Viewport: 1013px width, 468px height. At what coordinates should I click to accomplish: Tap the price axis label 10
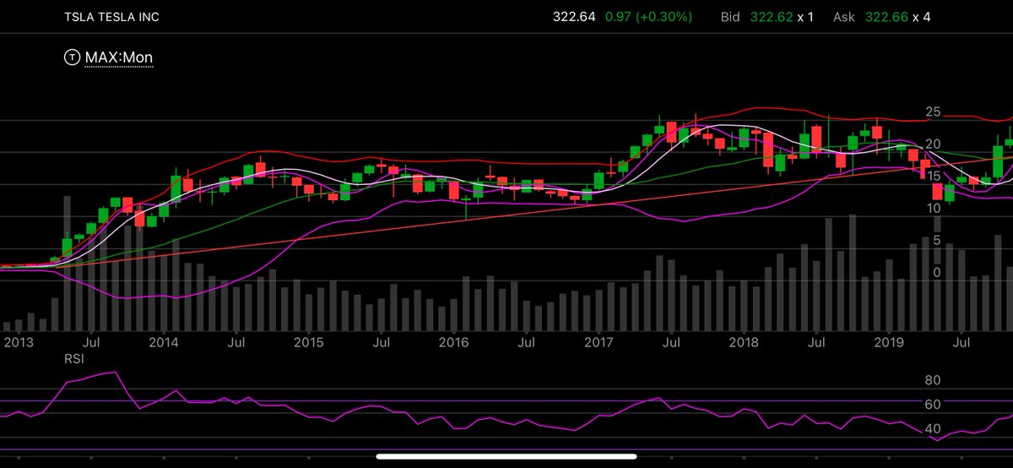click(x=933, y=208)
